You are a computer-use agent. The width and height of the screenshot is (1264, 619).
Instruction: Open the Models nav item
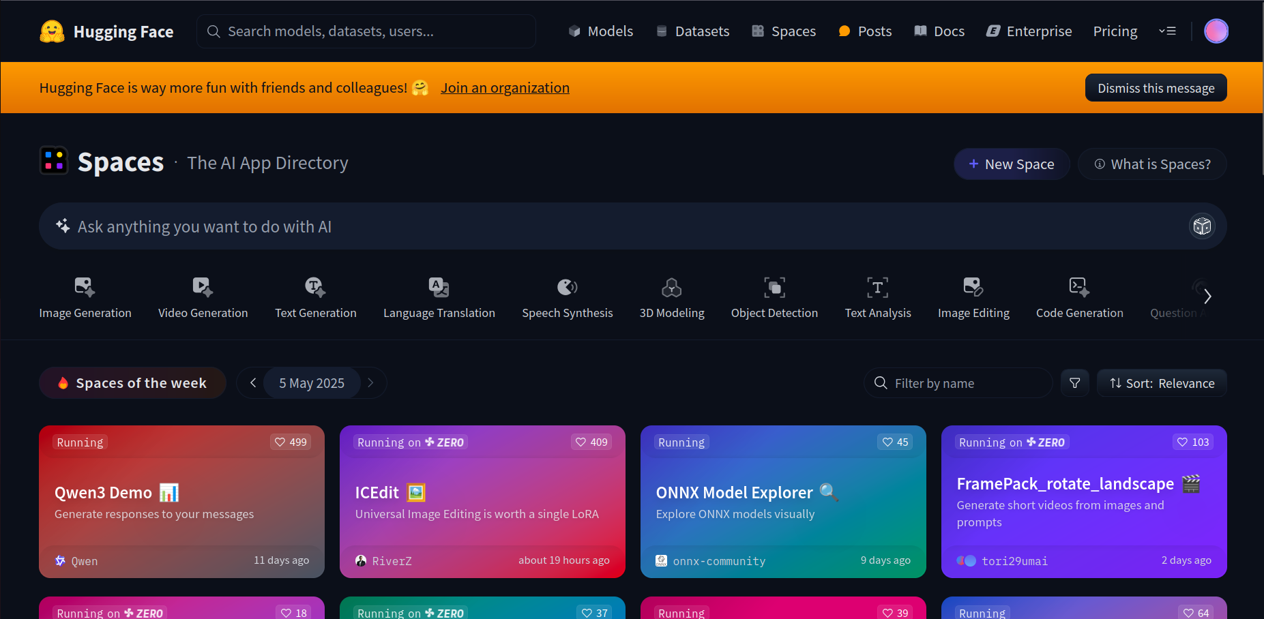[601, 31]
